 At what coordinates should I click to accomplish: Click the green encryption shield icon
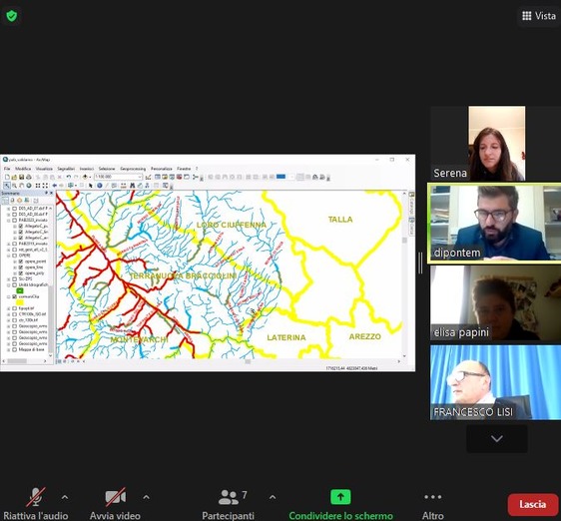(x=11, y=16)
